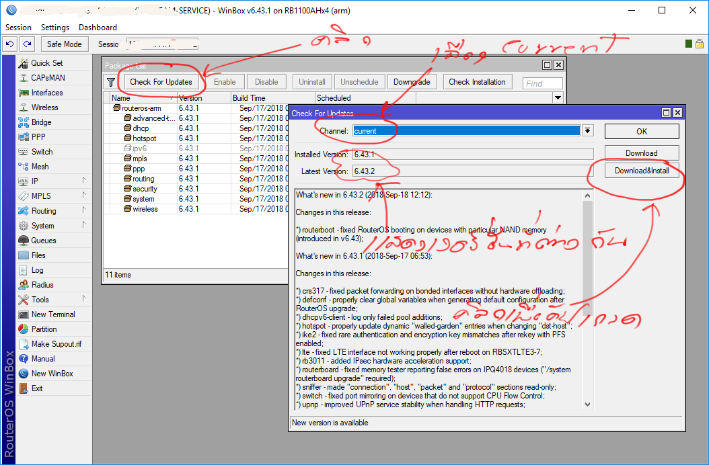Image resolution: width=709 pixels, height=465 pixels.
Task: Click the greyed Uninstall button
Action: point(312,82)
